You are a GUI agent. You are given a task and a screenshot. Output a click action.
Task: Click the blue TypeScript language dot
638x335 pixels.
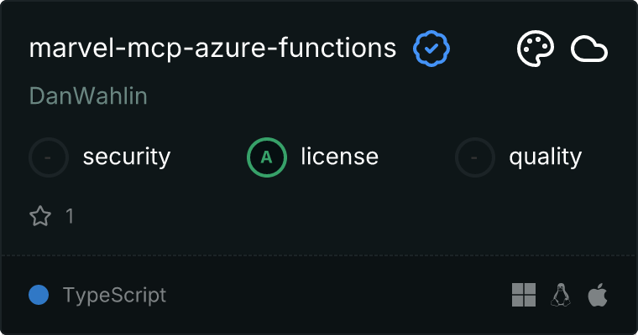click(38, 295)
